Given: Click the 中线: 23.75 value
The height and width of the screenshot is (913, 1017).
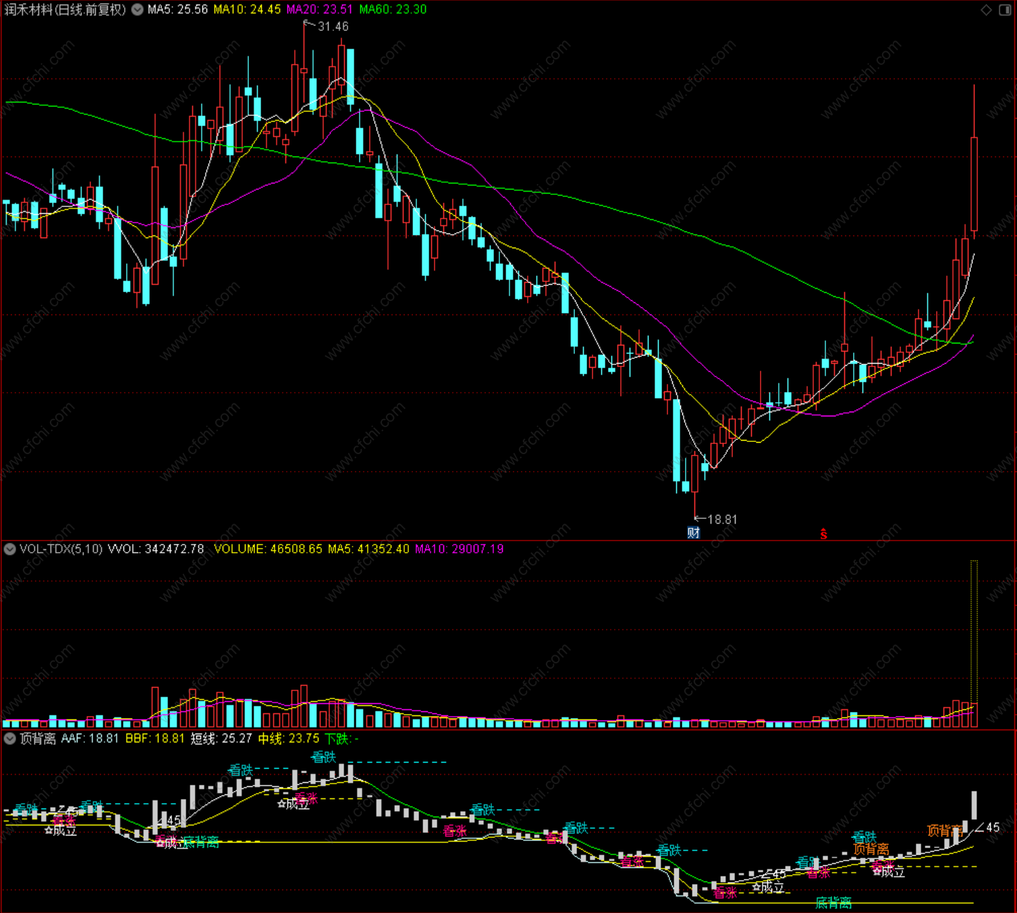Looking at the screenshot, I should 289,739.
